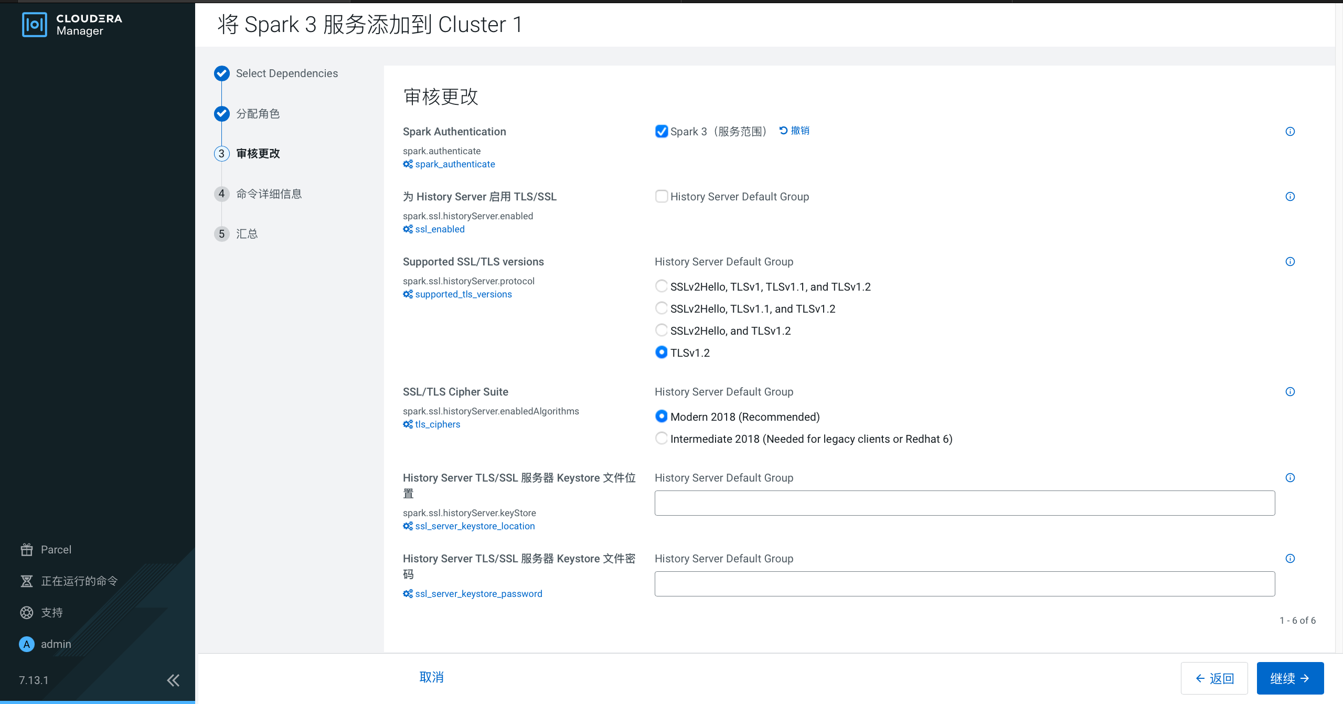Click the Cloudera Manager logo icon

pos(35,25)
